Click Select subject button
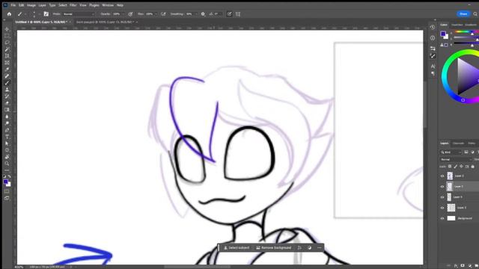 point(237,247)
